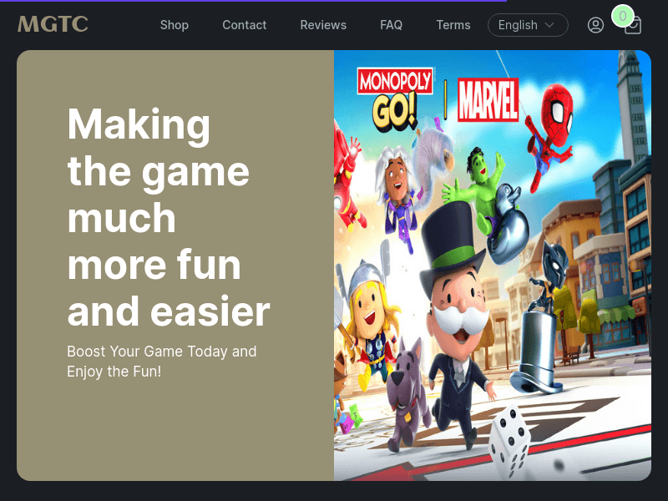The height and width of the screenshot is (501, 668).
Task: Click the chevron next to English
Action: pyautogui.click(x=549, y=25)
